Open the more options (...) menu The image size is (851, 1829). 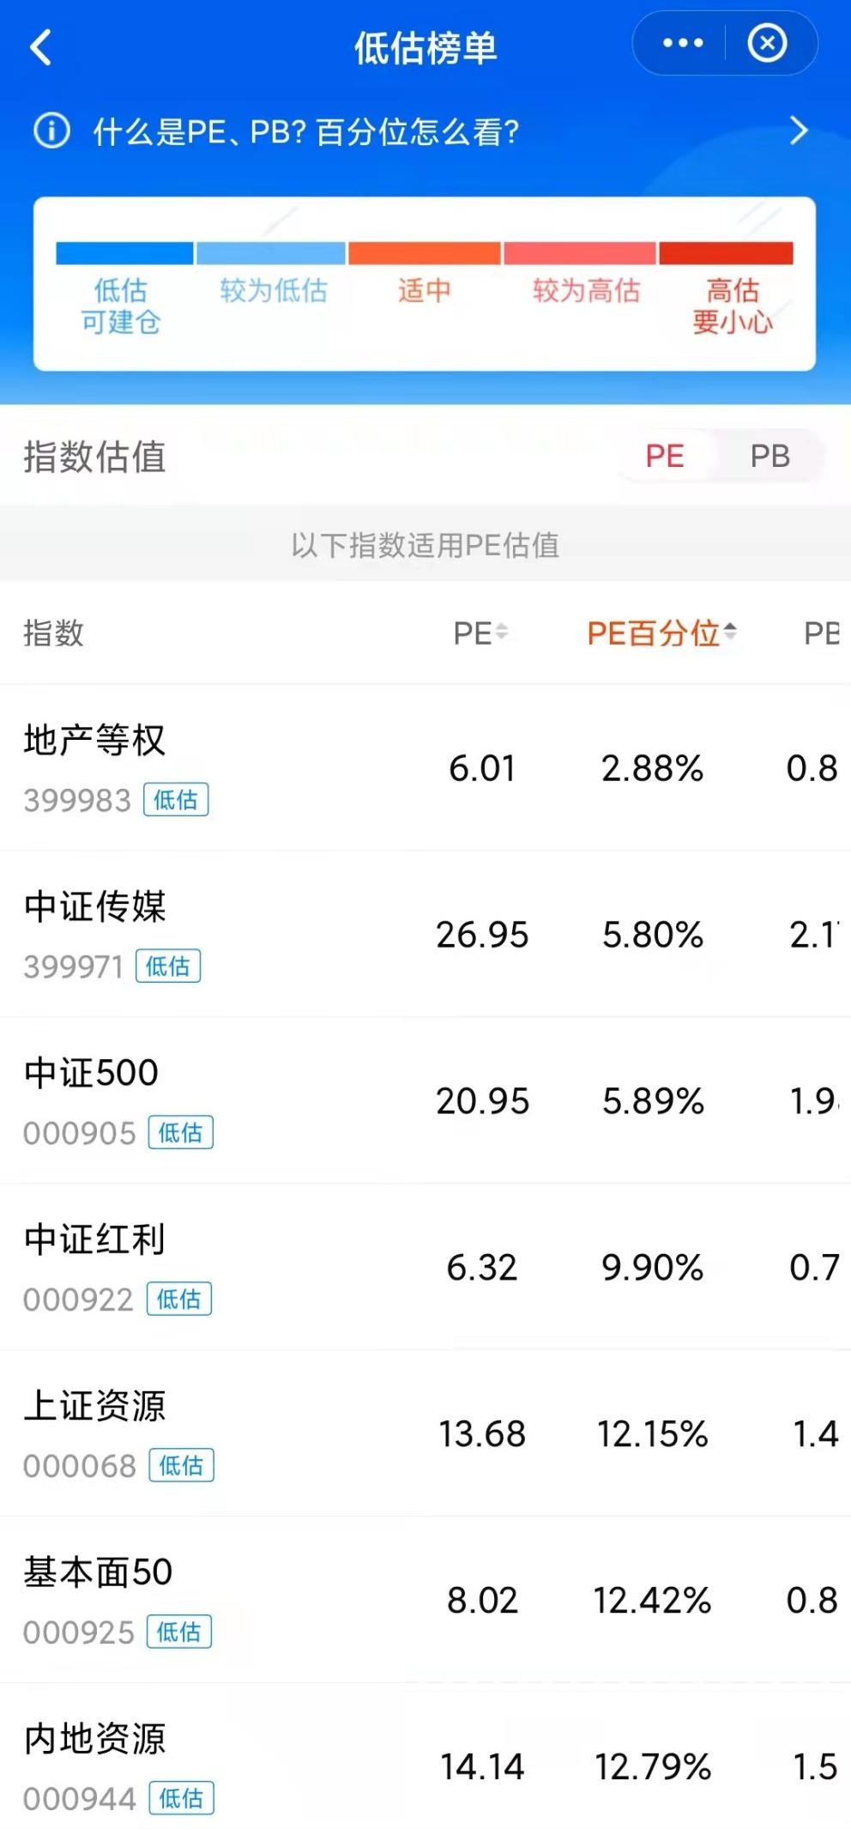[x=682, y=41]
